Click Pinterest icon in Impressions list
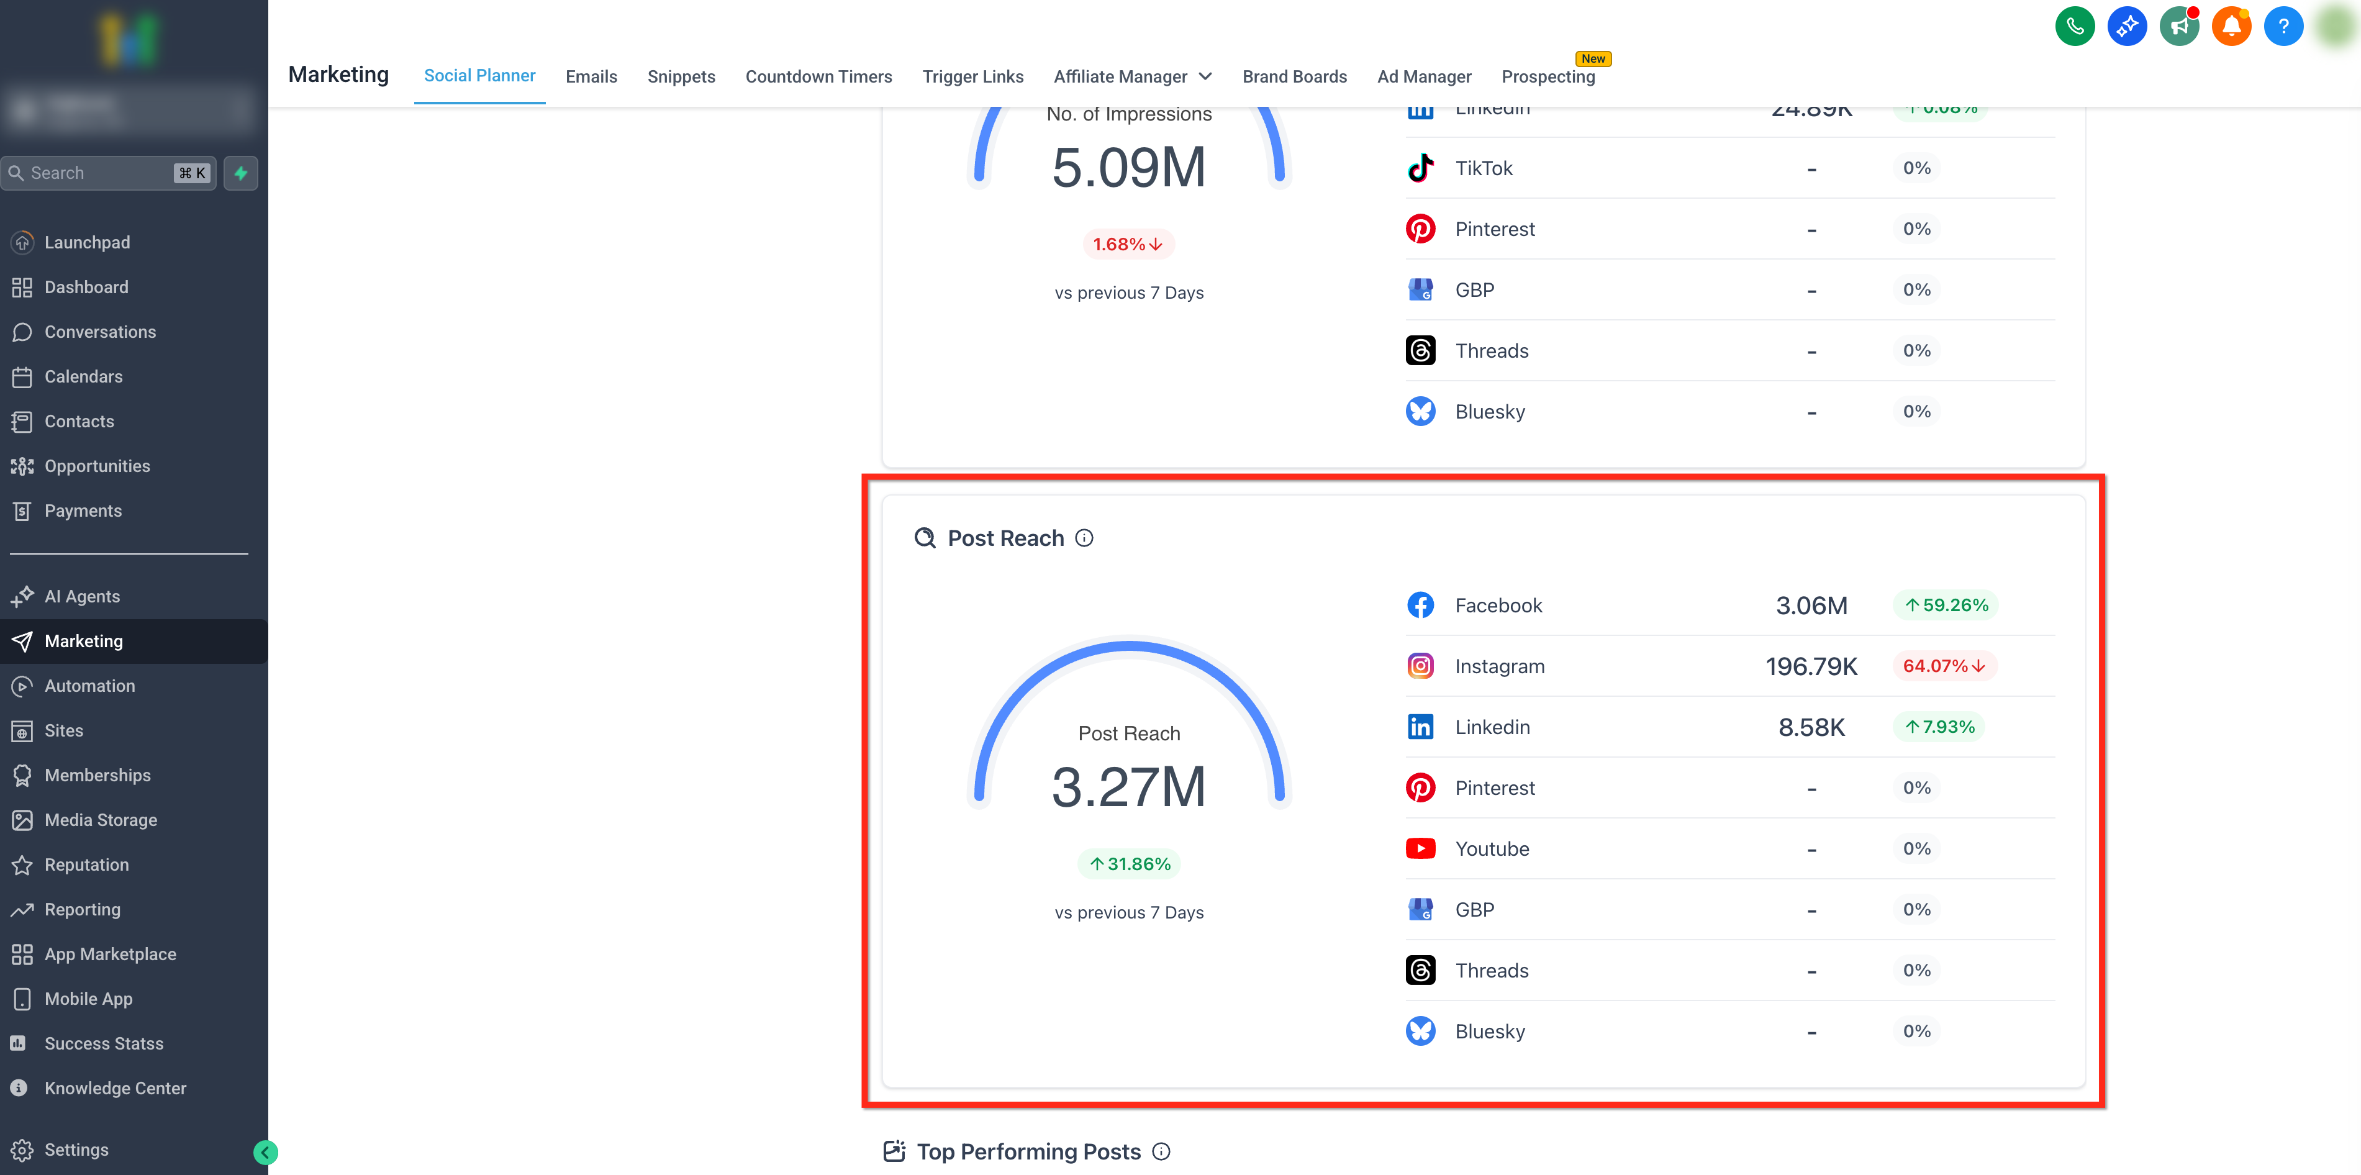This screenshot has height=1175, width=2361. 1421,229
